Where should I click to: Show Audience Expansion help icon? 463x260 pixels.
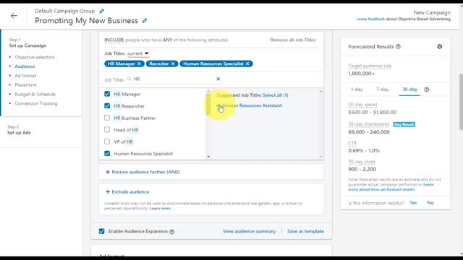coord(172,231)
